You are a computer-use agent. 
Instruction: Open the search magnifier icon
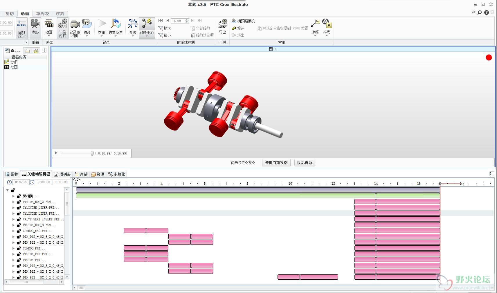tap(480, 12)
